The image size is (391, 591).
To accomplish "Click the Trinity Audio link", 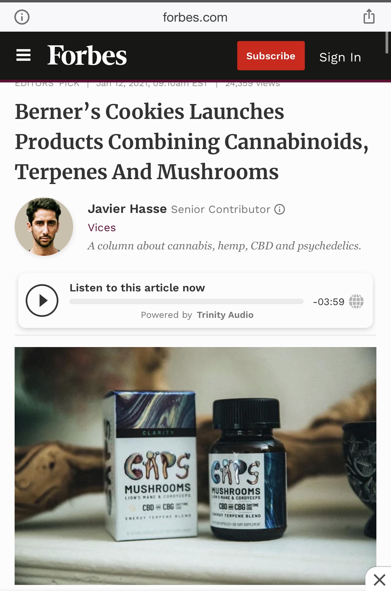I will (x=225, y=315).
